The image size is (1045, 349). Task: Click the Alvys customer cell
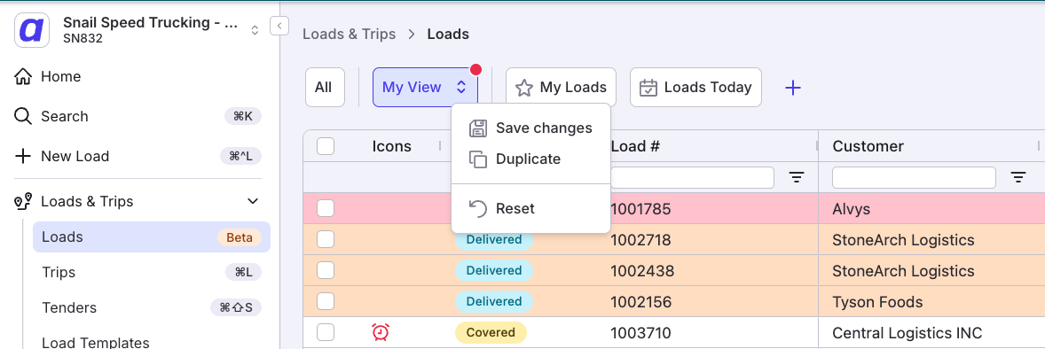(x=851, y=209)
